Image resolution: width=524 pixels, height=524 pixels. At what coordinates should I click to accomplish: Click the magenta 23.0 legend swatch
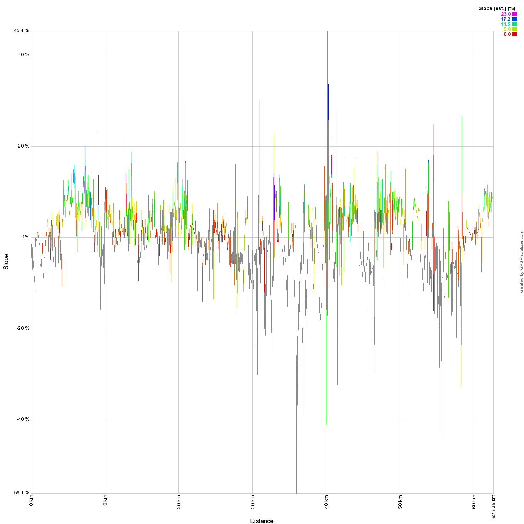pos(514,14)
